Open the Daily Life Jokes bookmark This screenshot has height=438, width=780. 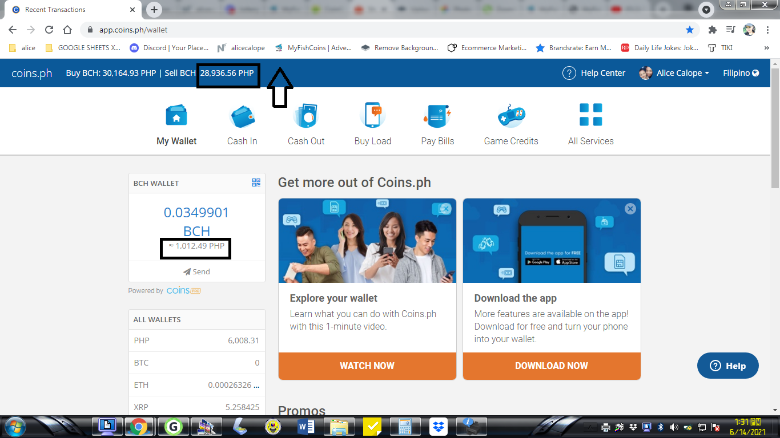(660, 48)
